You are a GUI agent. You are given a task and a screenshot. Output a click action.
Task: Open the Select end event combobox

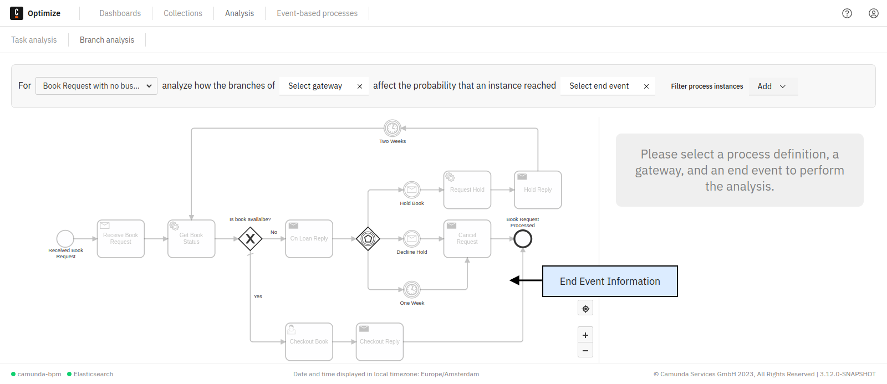coord(599,86)
